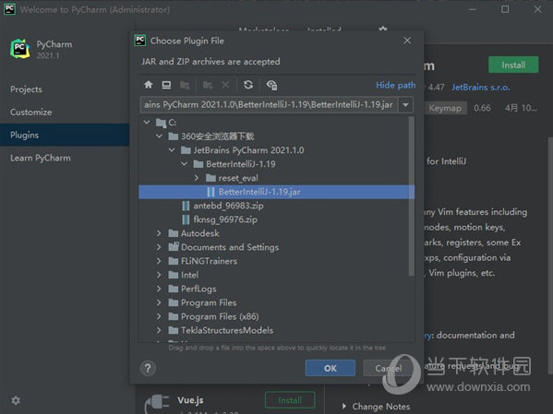Select the PerfLogs folder name
Viewport: 553px width, 414px height.
pyautogui.click(x=198, y=289)
